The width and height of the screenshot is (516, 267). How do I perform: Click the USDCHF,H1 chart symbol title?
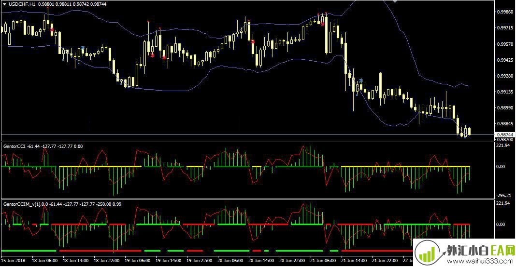click(x=22, y=4)
